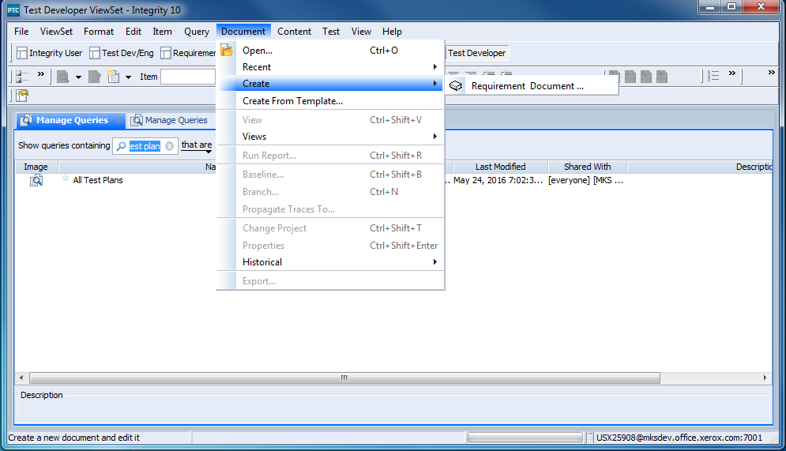
Task: Click the icon in the third toolbar row
Action: 22,96
